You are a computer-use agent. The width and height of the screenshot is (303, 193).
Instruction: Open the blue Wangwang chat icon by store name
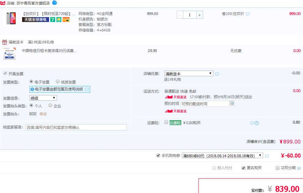[x=55, y=3]
